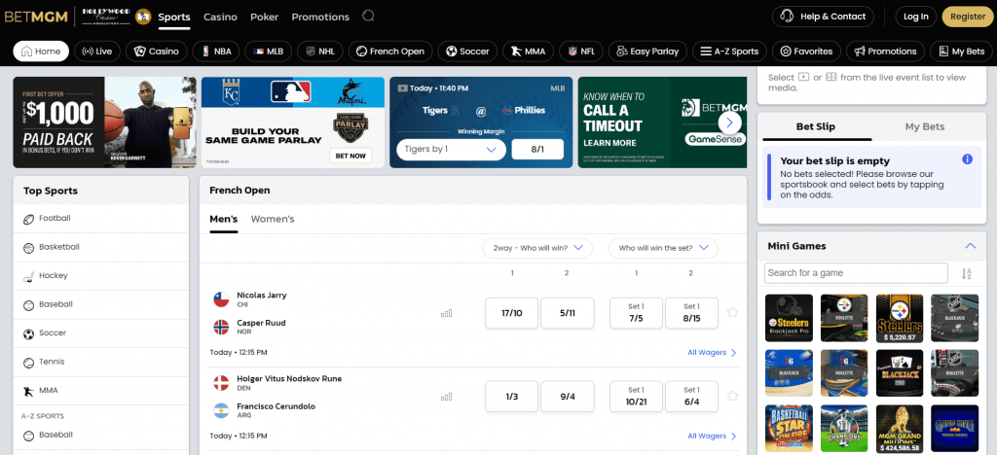
Task: Open Tigers by 1 margin dropdown
Action: tap(451, 150)
